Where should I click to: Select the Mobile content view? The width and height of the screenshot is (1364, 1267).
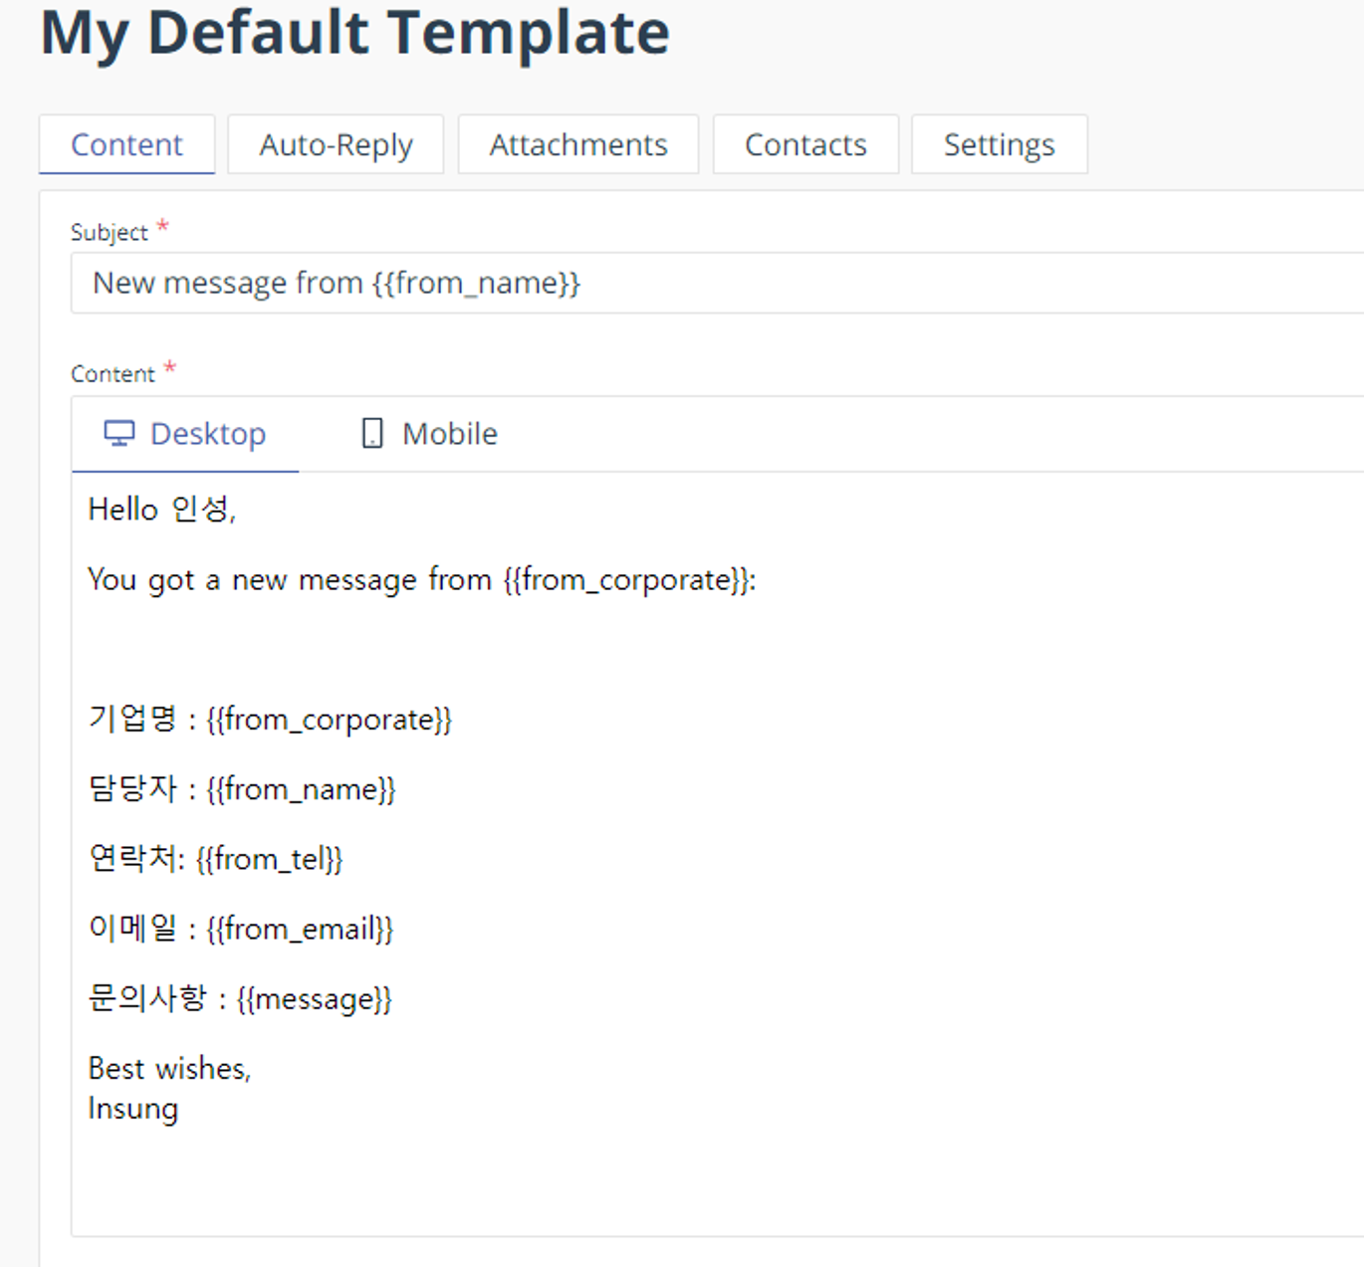(429, 434)
